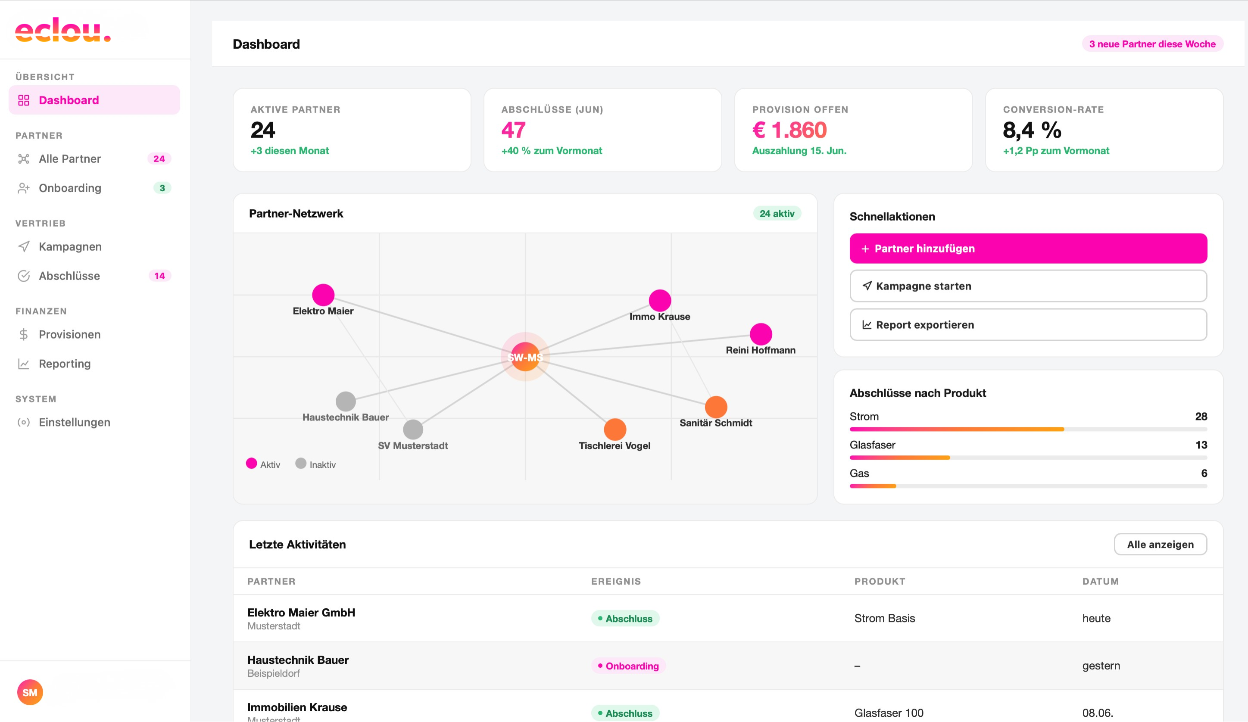Click Alle anzeigen in Letzte Aktivitäten

1160,544
